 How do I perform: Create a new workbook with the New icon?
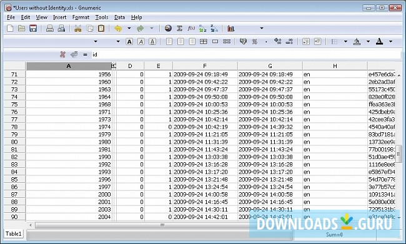(x=10, y=28)
